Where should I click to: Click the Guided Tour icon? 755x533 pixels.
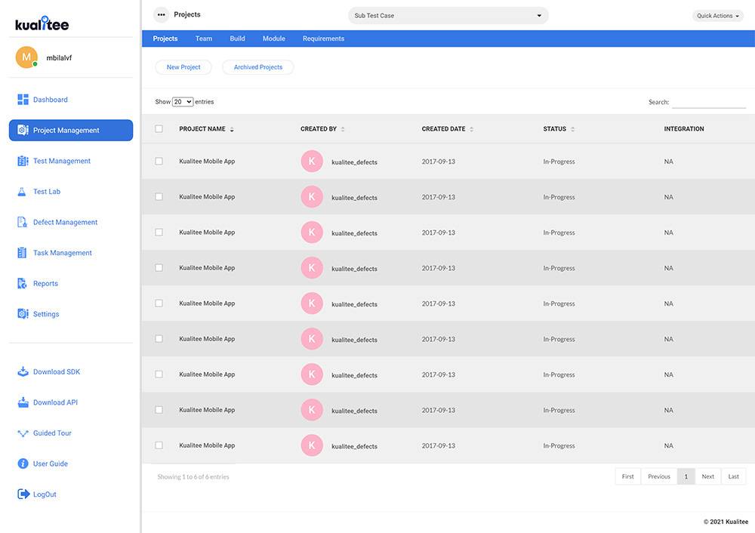(x=23, y=433)
